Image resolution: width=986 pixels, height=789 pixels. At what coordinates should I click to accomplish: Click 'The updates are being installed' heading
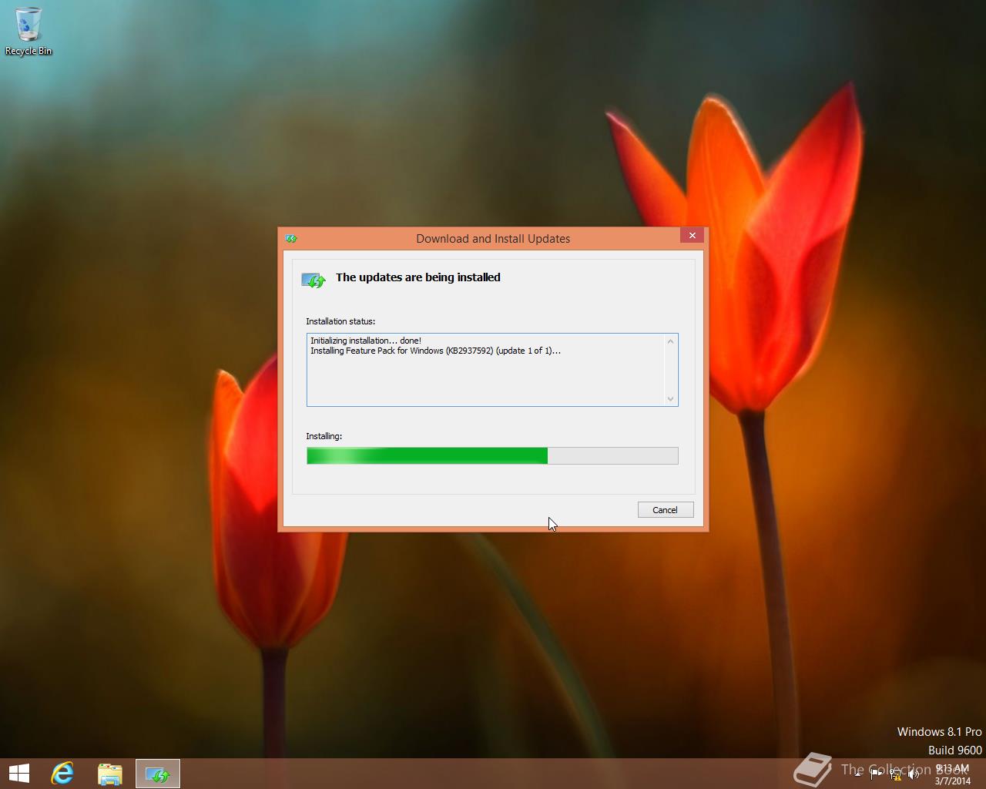click(418, 277)
